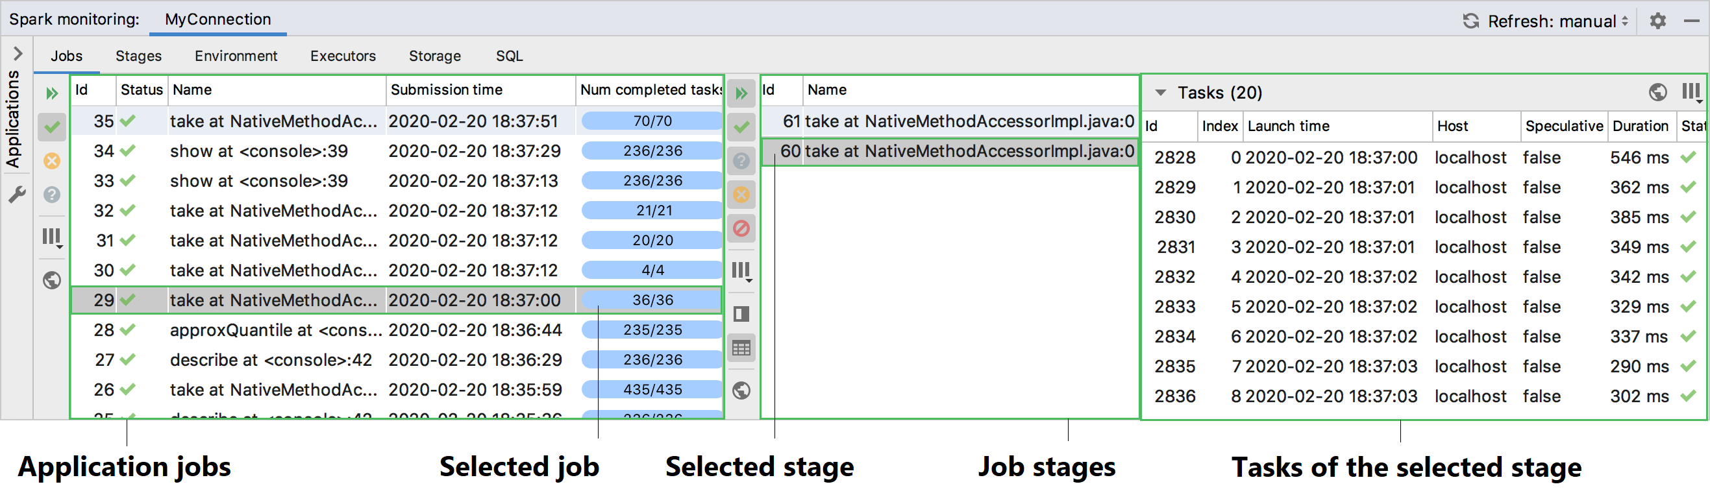Collapse the Tasks (20) section
1710x493 pixels.
pyautogui.click(x=1159, y=92)
